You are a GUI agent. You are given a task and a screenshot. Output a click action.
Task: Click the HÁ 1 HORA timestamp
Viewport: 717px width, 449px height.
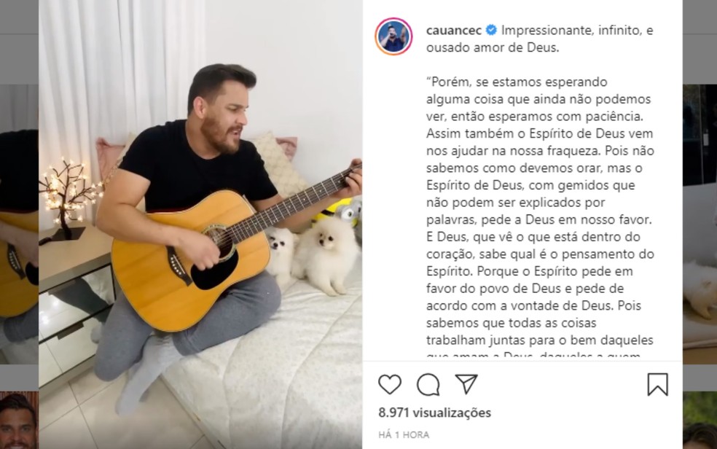coord(404,434)
